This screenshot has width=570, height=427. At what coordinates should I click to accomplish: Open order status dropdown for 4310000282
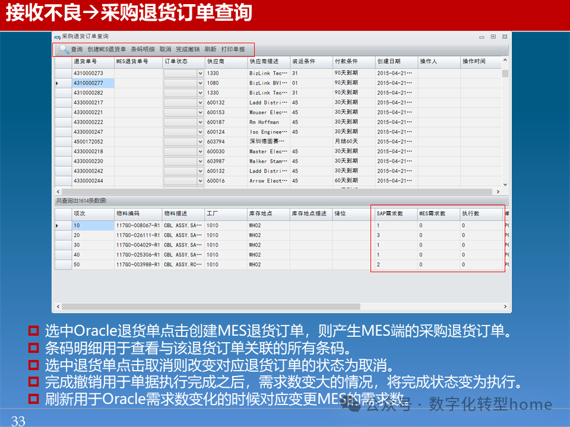click(x=200, y=93)
